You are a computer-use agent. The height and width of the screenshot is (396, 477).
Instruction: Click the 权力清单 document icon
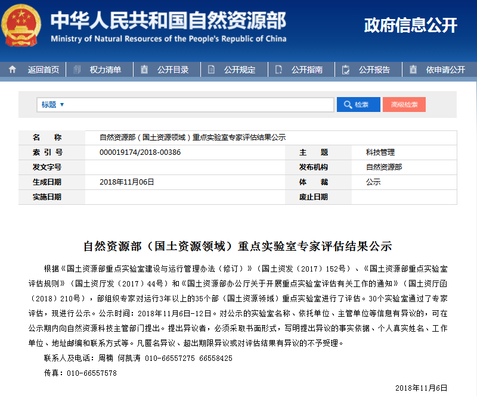pyautogui.click(x=77, y=70)
